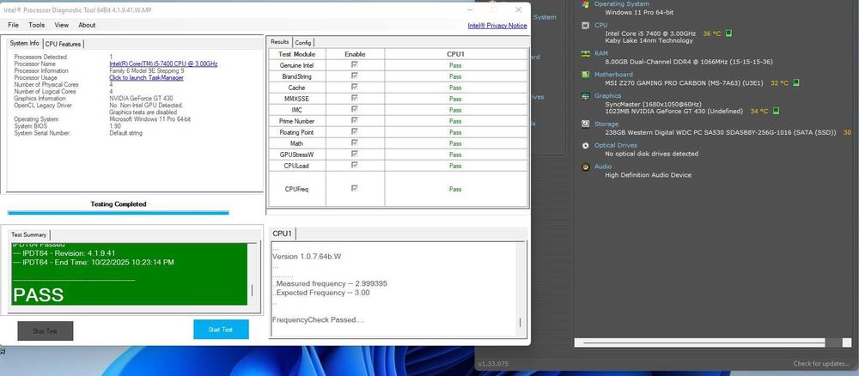Select the Test Summary tab
Screen dimensions: 859x376
29,235
